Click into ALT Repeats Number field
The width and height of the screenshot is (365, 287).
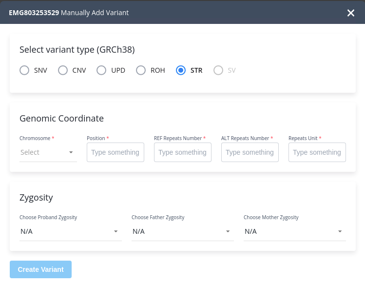(250, 152)
